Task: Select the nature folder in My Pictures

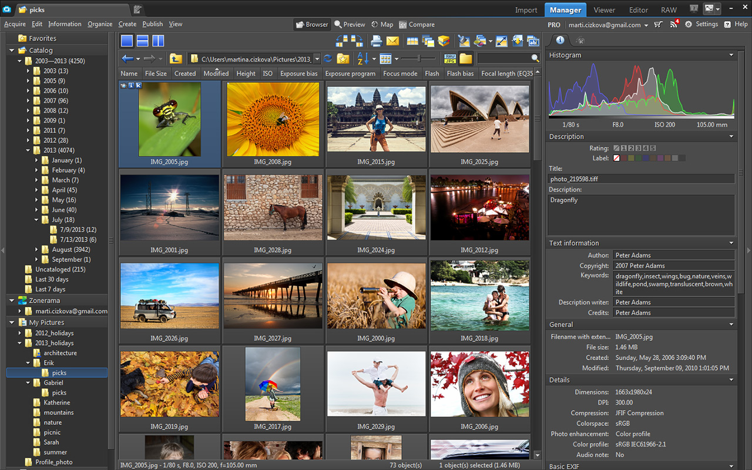Action: (52, 422)
